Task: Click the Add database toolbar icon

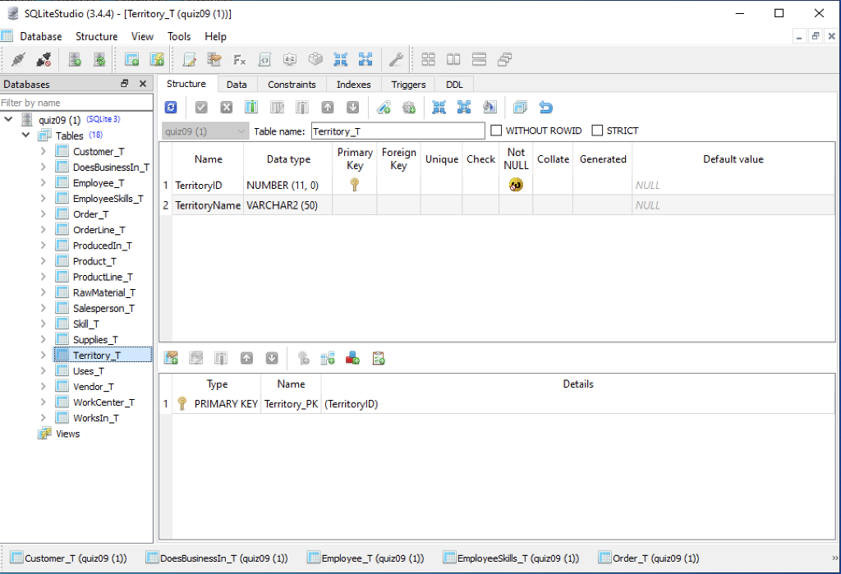Action: [75, 60]
